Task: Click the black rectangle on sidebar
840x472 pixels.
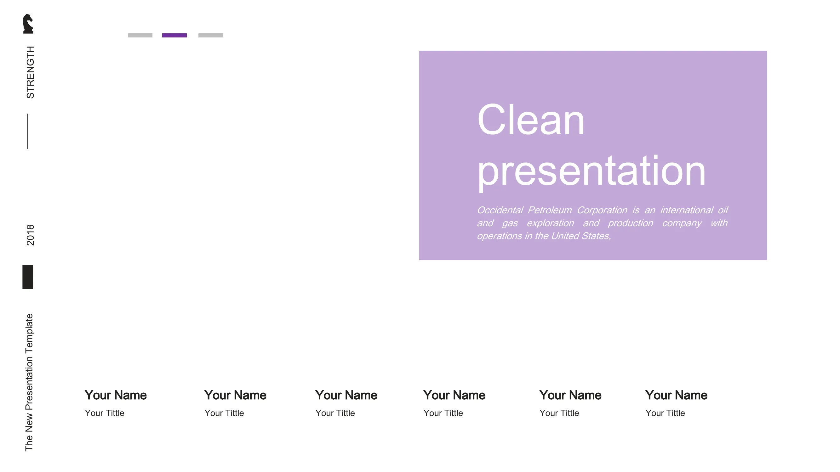Action: pos(28,277)
